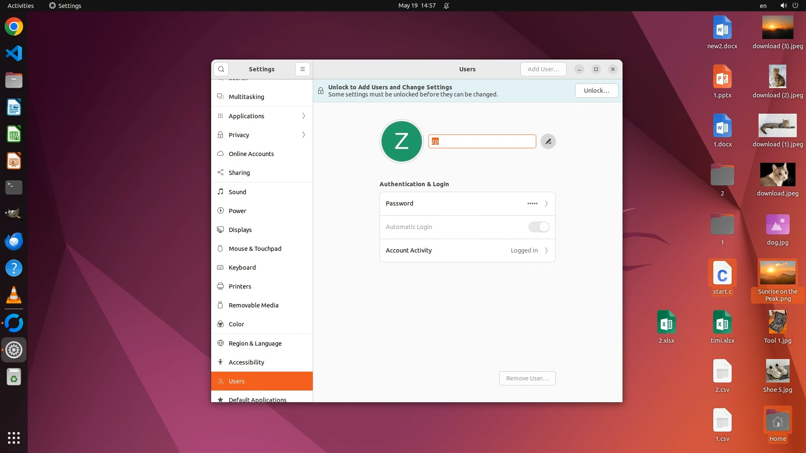Select Region & Language in sidebar
806x453 pixels.
tap(255, 344)
